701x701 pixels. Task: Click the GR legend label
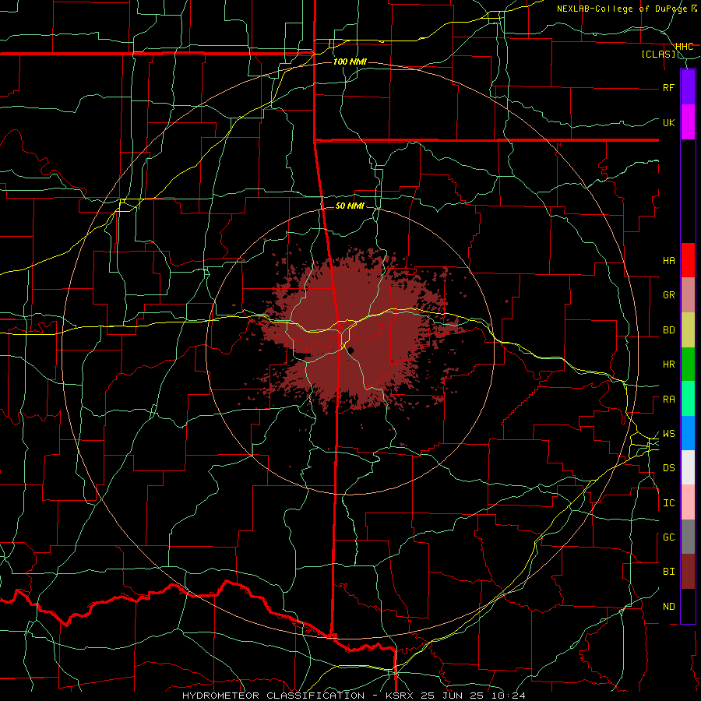coord(668,295)
